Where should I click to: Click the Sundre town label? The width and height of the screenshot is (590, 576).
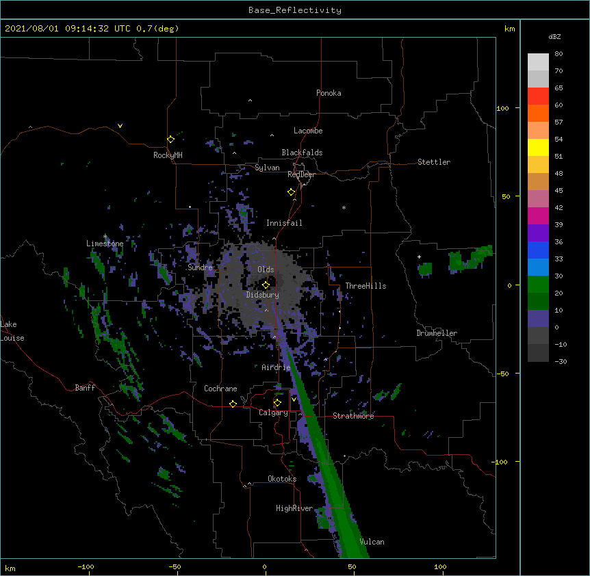point(200,267)
